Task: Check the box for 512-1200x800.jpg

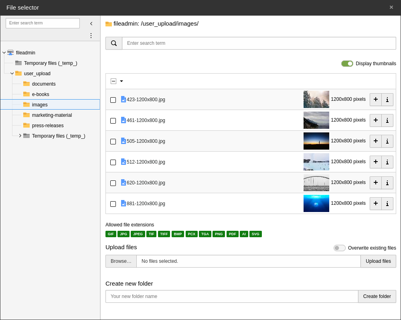Action: pos(113,162)
